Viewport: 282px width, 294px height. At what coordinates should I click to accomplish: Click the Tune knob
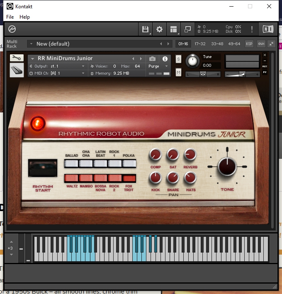[x=192, y=61]
